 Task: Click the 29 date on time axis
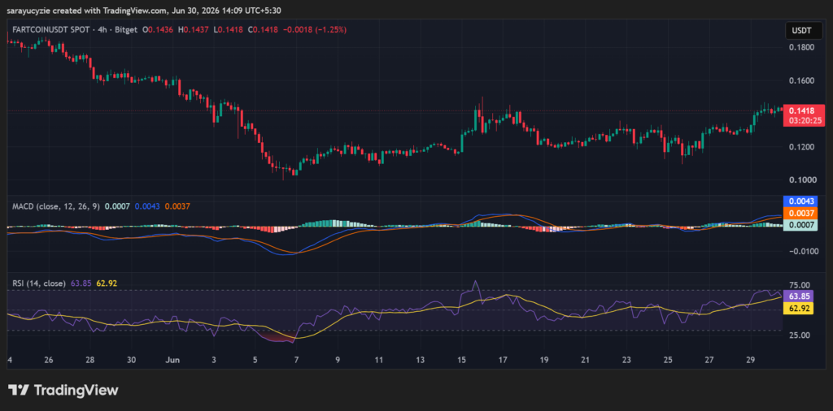click(x=750, y=360)
